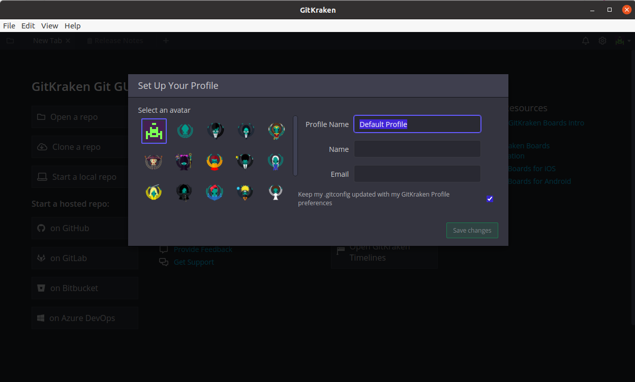Open the Edit menu
Viewport: 635px width, 382px height.
point(28,25)
